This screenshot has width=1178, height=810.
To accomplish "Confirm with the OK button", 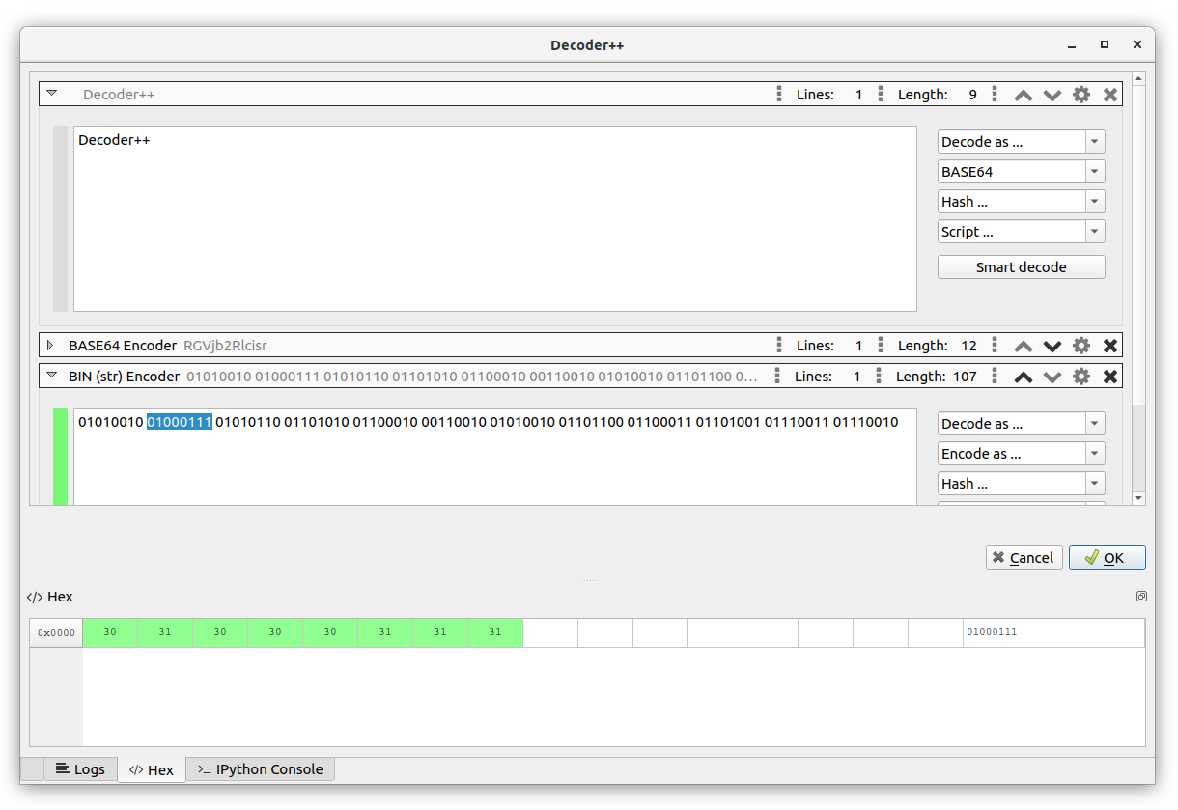I will pos(1107,558).
